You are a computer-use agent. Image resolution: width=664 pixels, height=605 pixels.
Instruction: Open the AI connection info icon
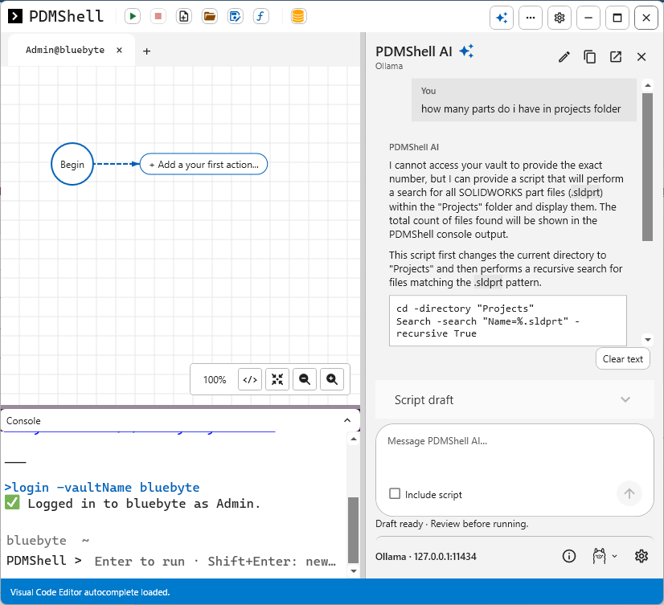pyautogui.click(x=569, y=556)
